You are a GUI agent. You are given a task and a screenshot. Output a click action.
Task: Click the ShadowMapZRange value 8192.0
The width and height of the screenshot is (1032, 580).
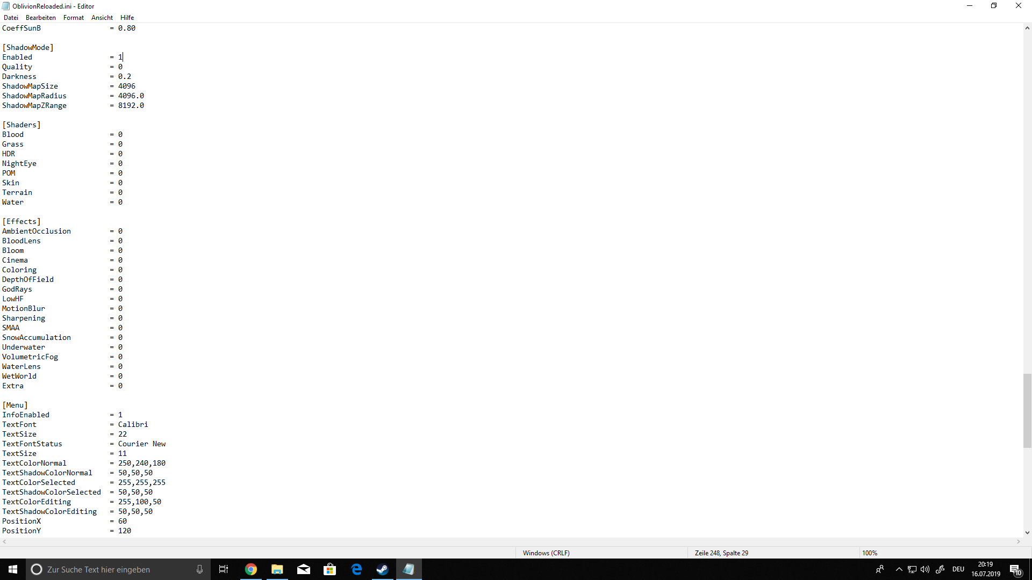[131, 105]
